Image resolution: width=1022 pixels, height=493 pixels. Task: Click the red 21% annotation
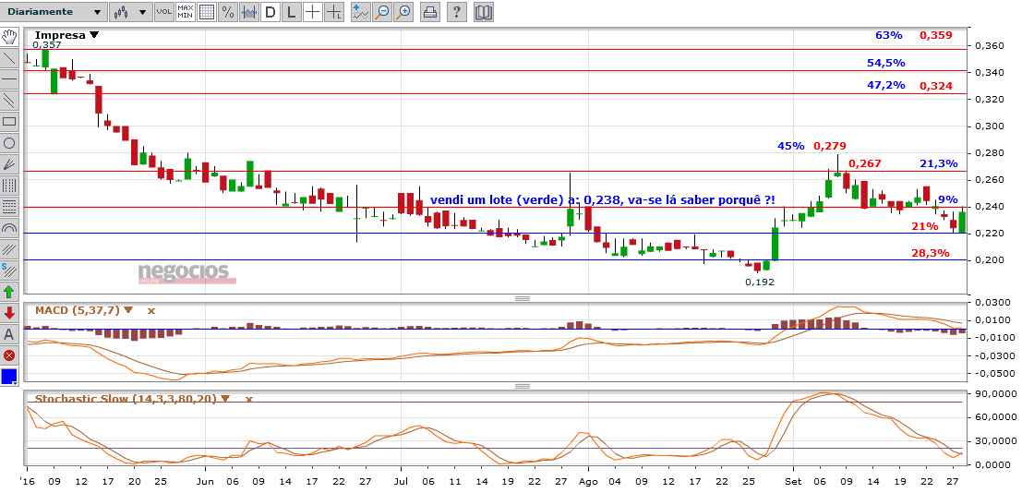tap(925, 226)
